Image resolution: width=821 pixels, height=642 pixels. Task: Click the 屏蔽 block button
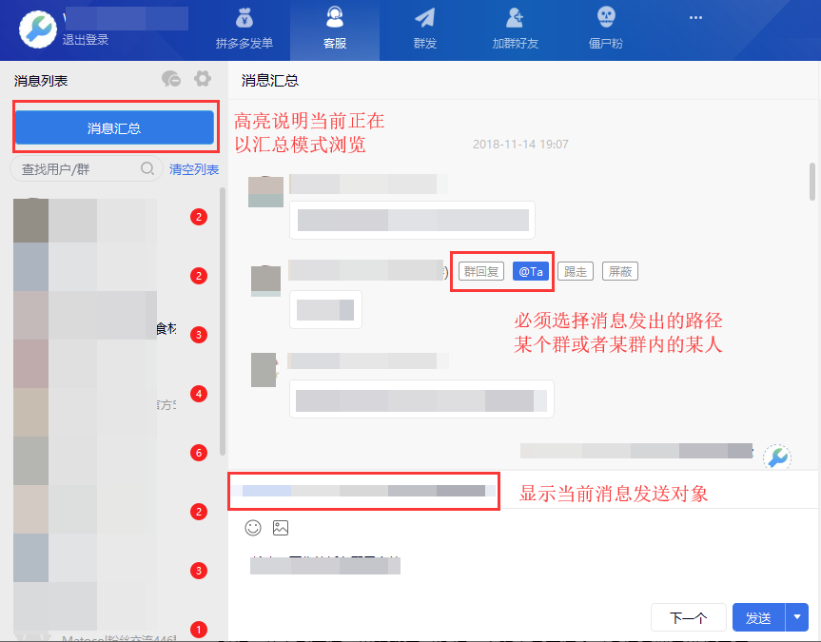coord(620,271)
